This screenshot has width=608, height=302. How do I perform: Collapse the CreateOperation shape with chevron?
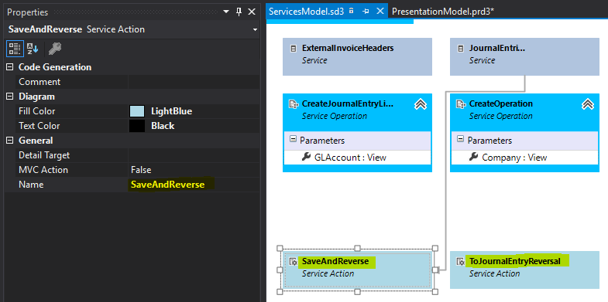[x=588, y=104]
